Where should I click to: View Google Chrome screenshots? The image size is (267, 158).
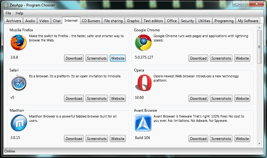(221, 58)
